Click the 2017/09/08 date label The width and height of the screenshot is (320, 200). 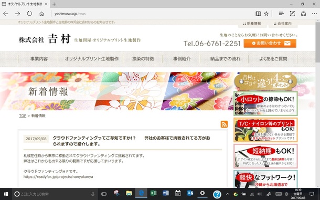point(36,139)
